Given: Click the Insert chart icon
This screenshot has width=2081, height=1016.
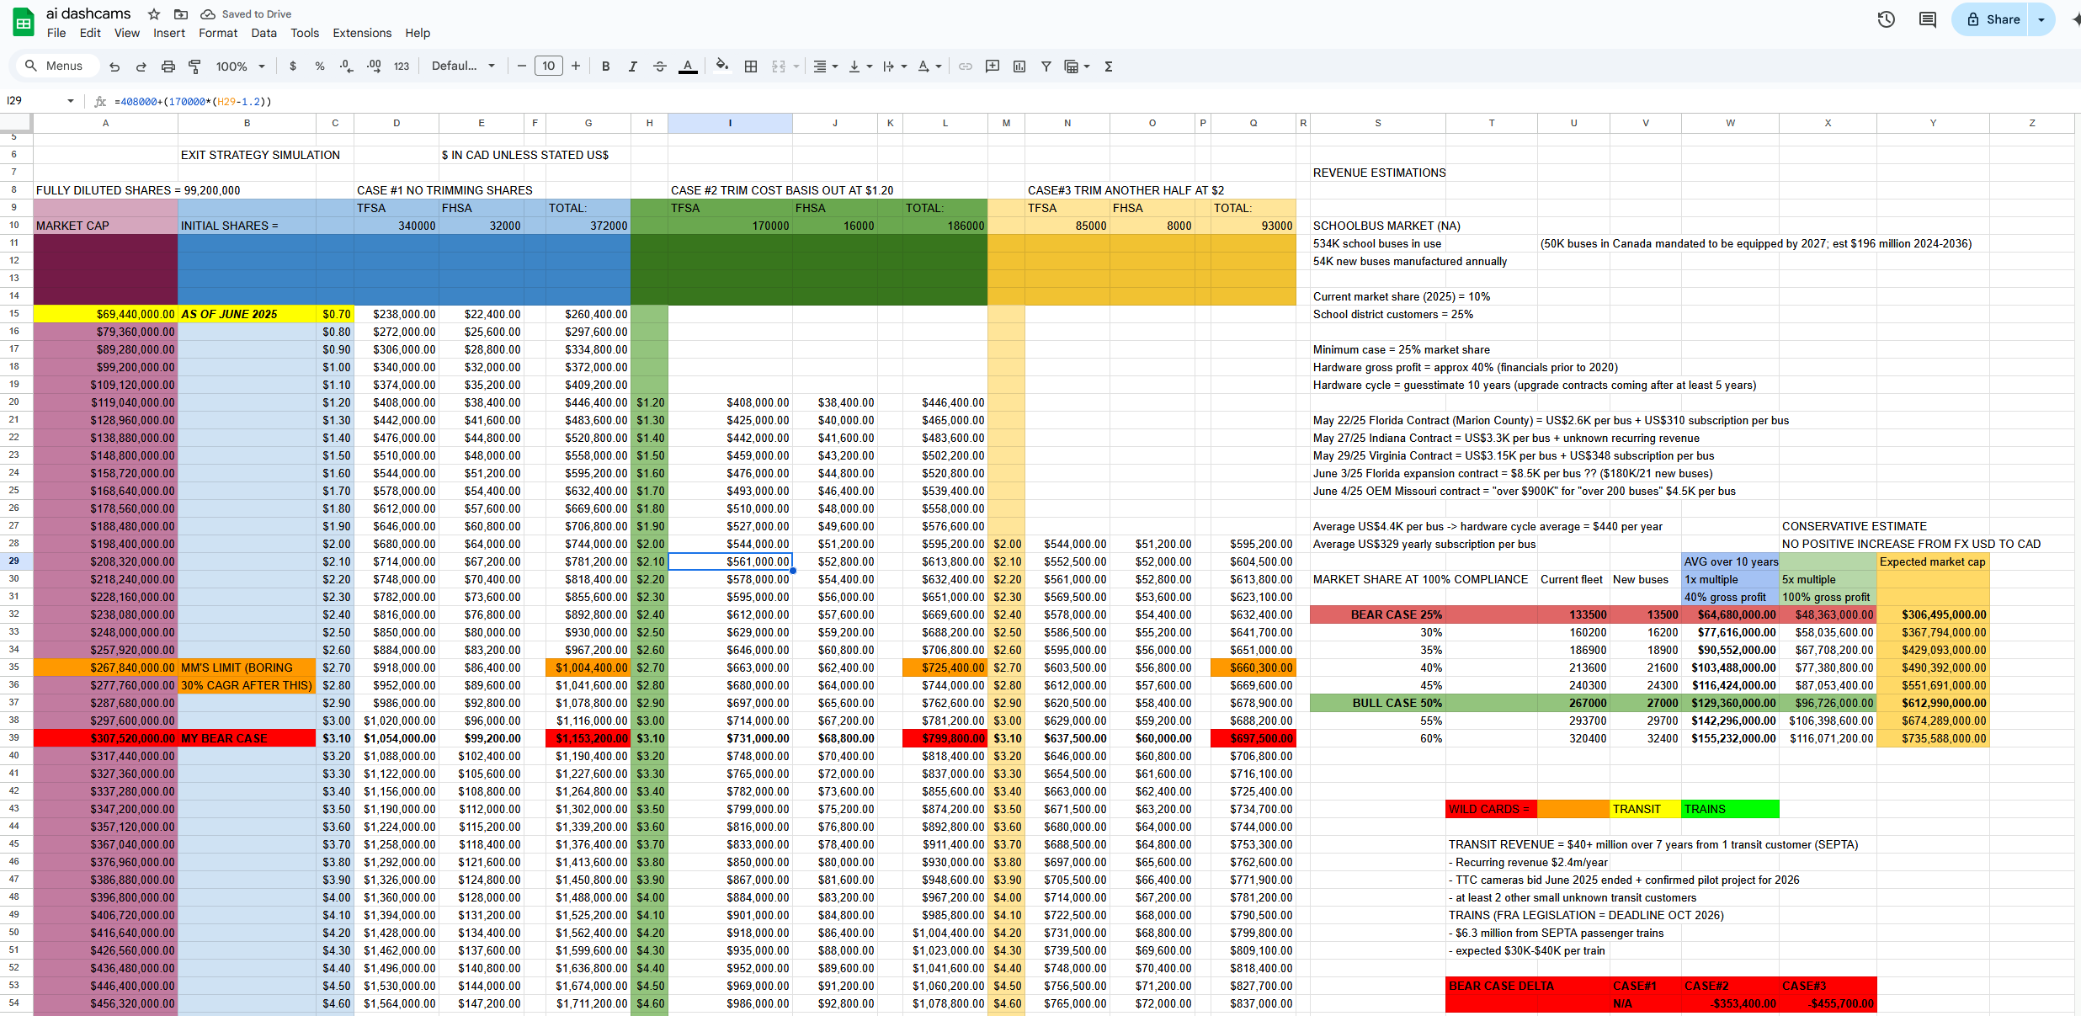Looking at the screenshot, I should click(x=1019, y=66).
